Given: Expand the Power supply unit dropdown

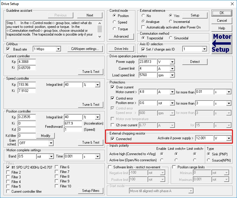Looking at the screenshot, I should pos(172,62).
